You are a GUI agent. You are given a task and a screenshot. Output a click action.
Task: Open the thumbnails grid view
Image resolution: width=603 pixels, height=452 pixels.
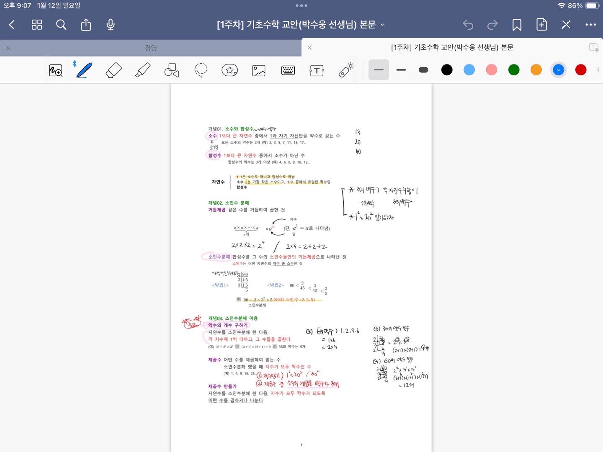click(x=37, y=25)
